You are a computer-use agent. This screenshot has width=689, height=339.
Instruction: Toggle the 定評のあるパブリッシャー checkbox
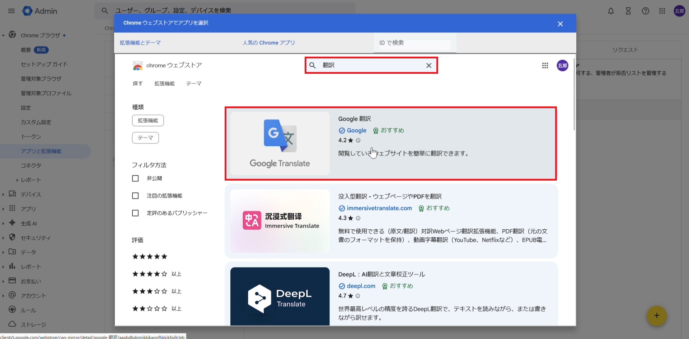coord(135,213)
